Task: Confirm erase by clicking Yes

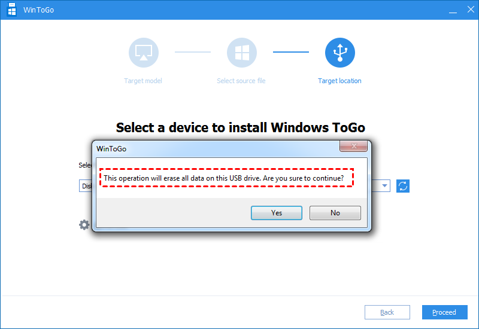Action: pyautogui.click(x=277, y=213)
